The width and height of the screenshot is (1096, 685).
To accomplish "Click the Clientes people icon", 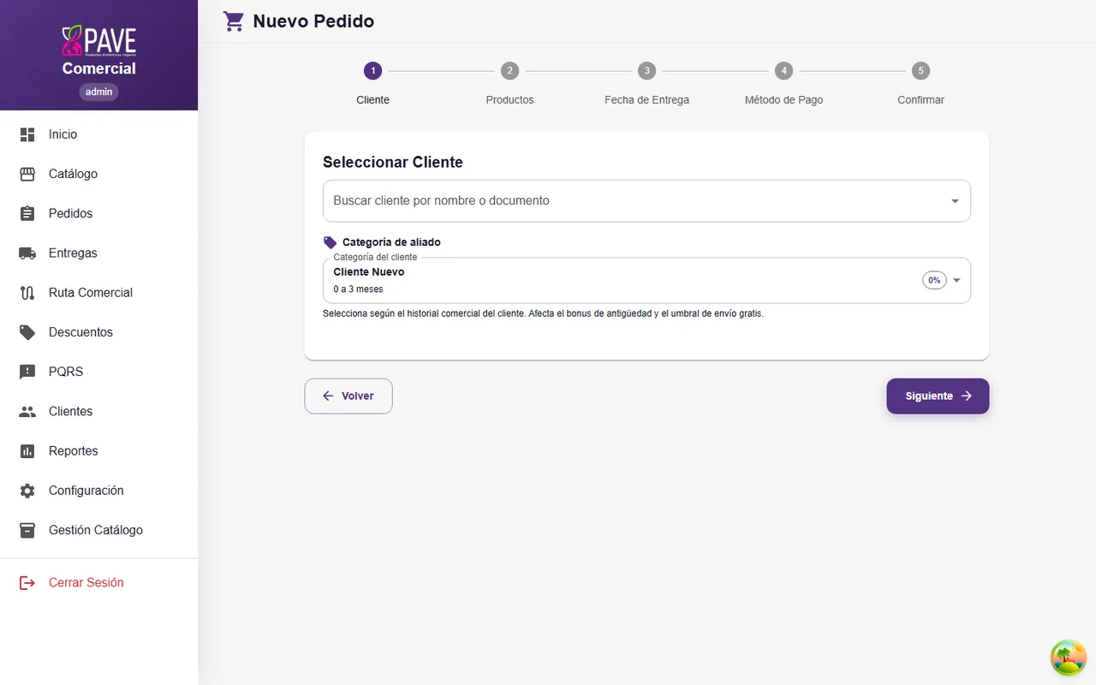I will [x=27, y=412].
